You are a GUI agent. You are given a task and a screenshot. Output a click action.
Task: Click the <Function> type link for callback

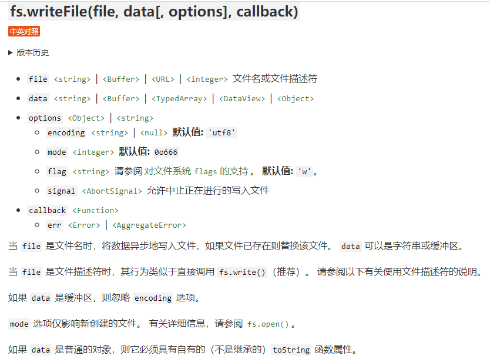click(95, 211)
